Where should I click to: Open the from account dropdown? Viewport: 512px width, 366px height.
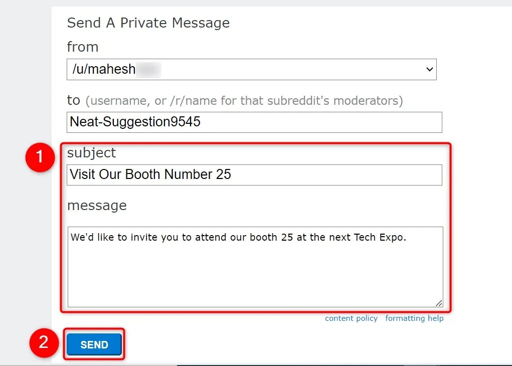[251, 69]
